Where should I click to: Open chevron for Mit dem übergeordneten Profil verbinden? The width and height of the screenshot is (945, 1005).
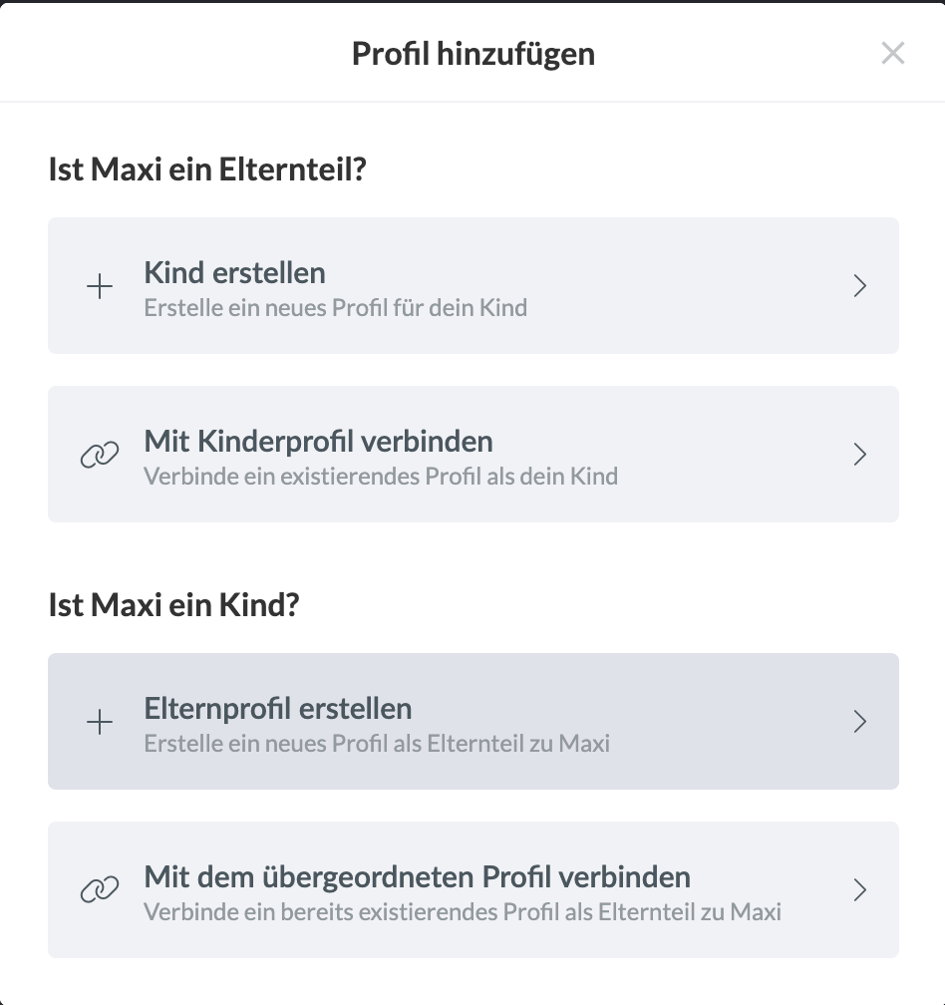[x=860, y=890]
